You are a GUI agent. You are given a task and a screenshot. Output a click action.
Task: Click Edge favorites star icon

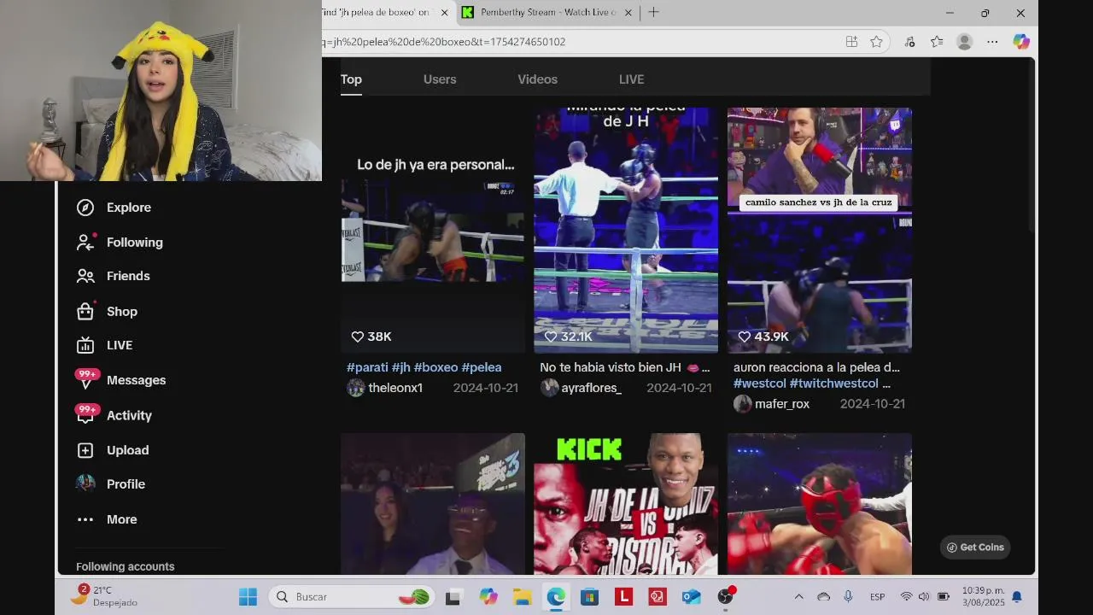pyautogui.click(x=876, y=42)
